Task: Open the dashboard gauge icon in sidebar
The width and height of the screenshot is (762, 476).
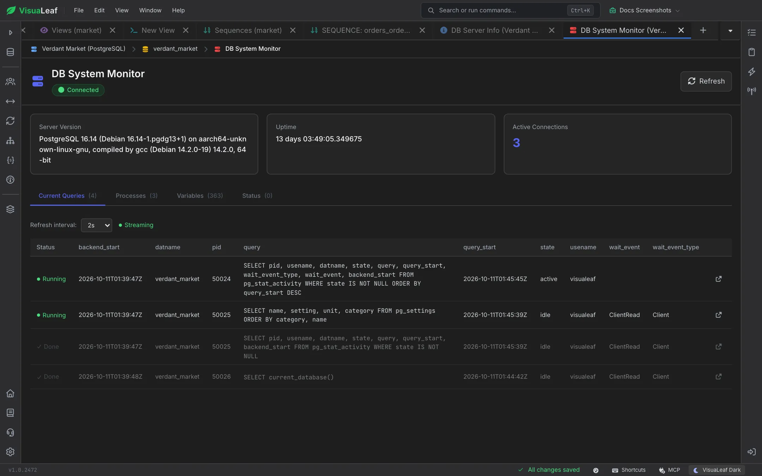Action: tap(10, 180)
